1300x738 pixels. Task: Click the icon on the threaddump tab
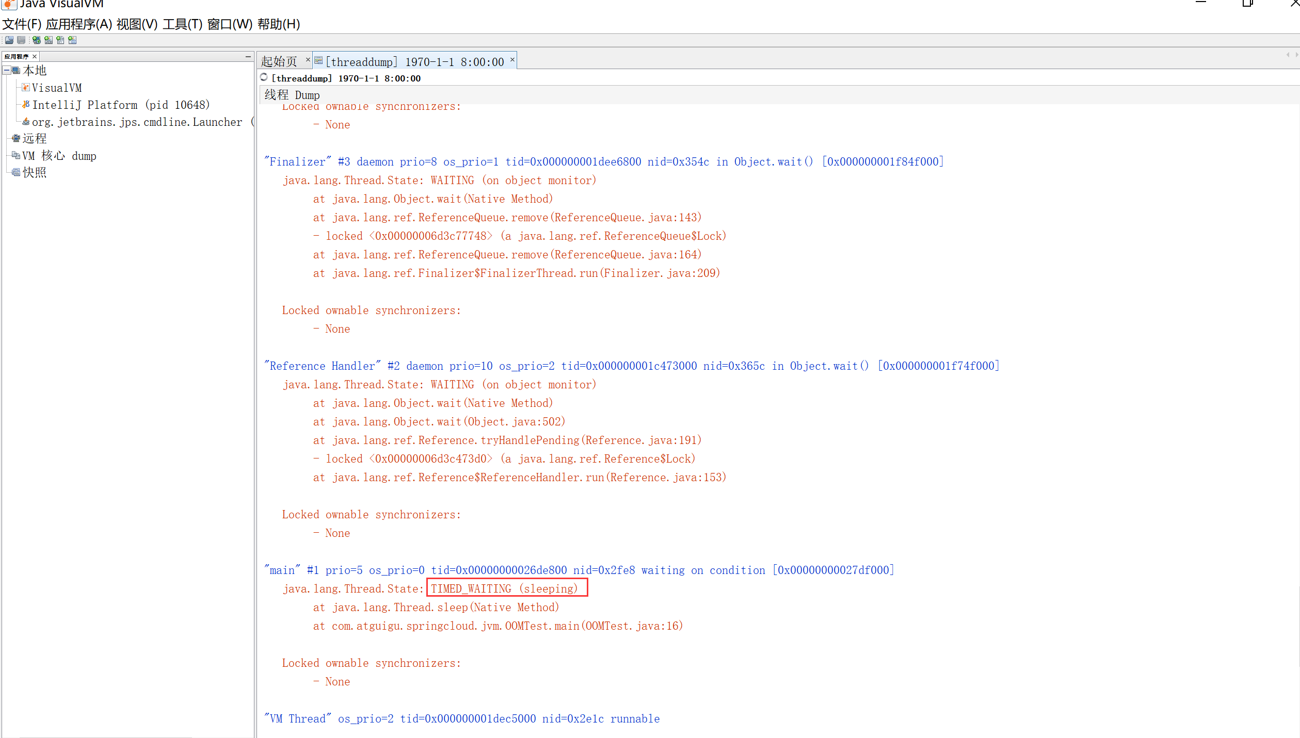pyautogui.click(x=318, y=60)
